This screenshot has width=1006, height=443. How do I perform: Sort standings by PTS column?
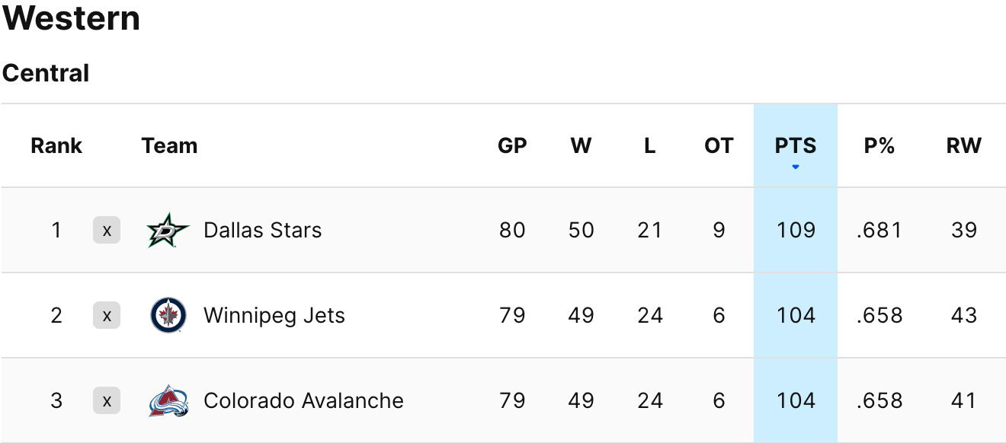tap(796, 145)
